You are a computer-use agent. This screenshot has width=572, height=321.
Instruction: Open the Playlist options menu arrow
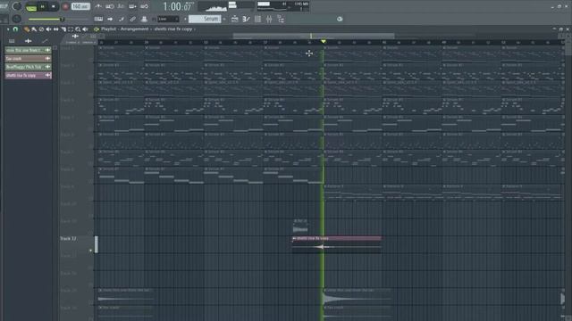click(8, 29)
